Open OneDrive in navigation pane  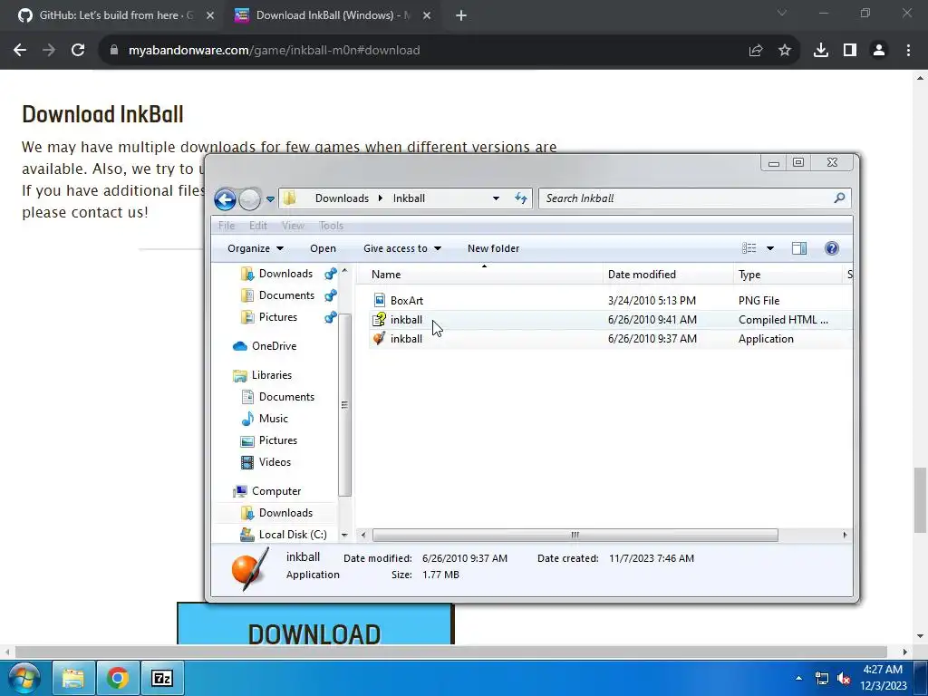pyautogui.click(x=274, y=346)
